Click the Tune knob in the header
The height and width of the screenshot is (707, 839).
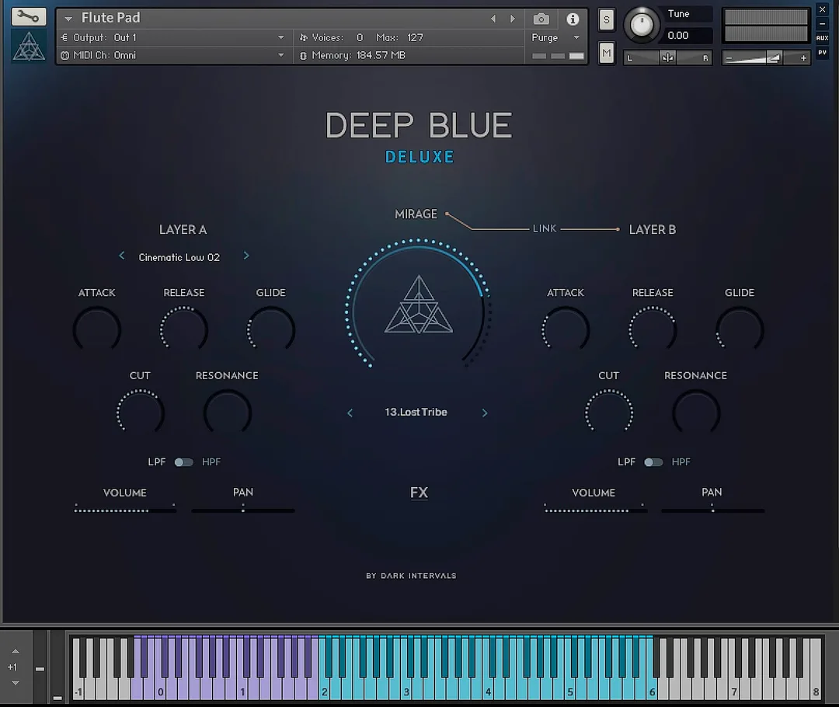642,25
